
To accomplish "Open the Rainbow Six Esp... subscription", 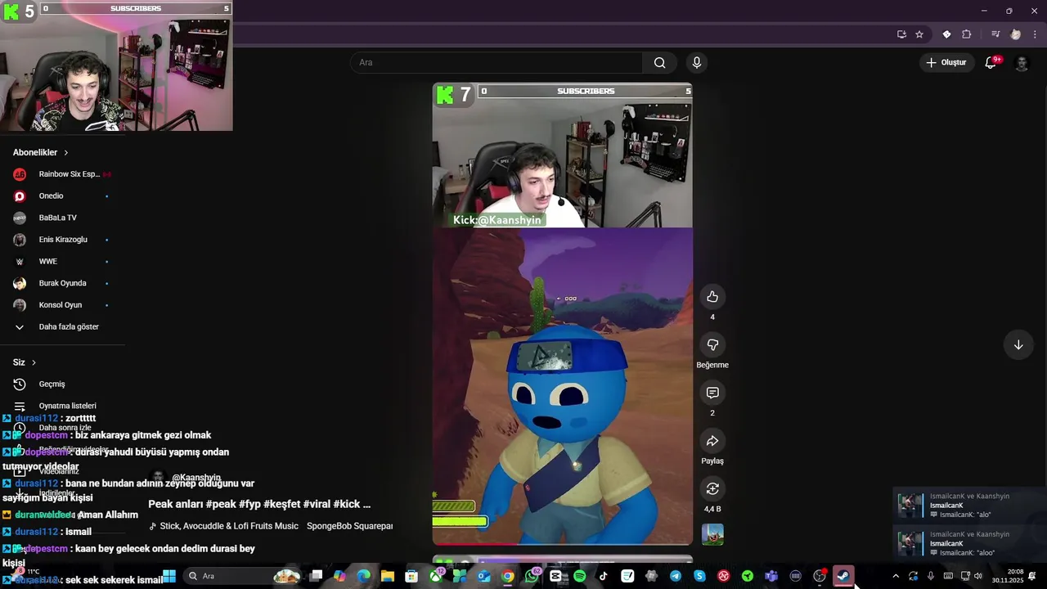I will [x=62, y=174].
